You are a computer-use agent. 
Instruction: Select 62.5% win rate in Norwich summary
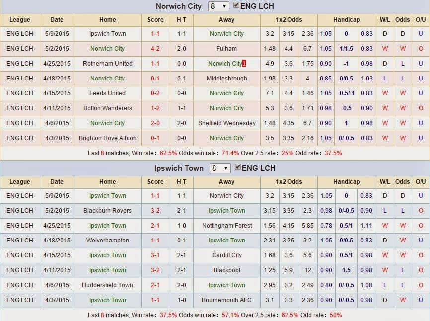pos(168,153)
